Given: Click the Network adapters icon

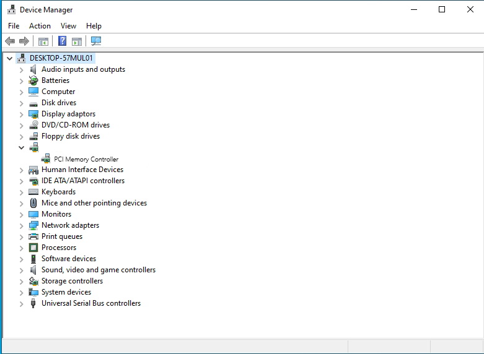Looking at the screenshot, I should tap(33, 225).
